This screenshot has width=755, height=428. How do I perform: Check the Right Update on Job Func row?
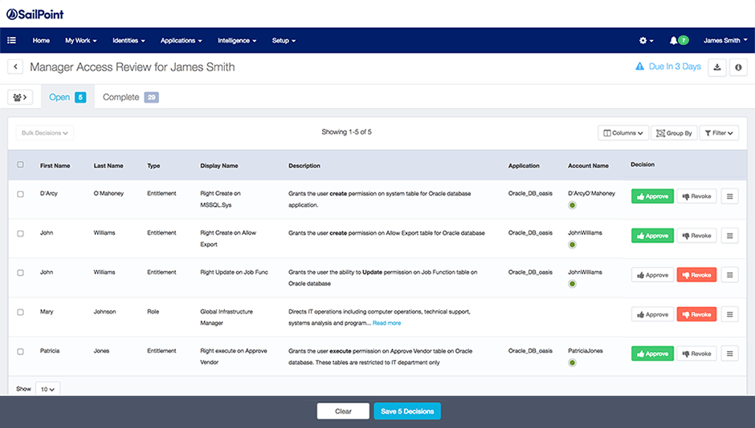pos(20,273)
